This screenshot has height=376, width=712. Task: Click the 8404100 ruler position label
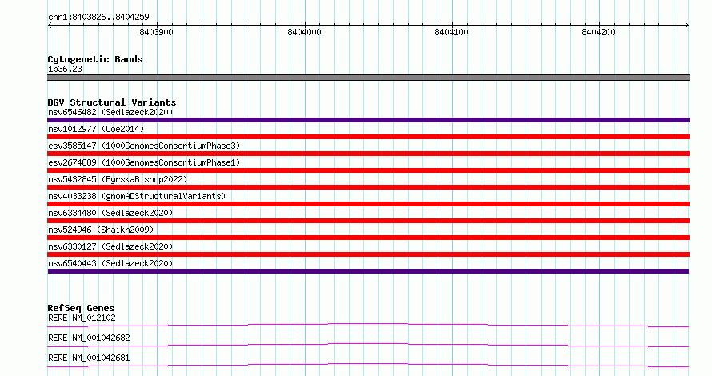point(451,32)
